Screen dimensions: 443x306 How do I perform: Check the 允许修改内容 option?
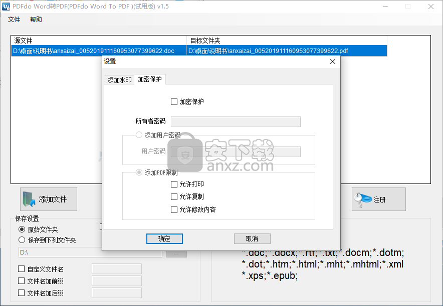click(x=174, y=209)
